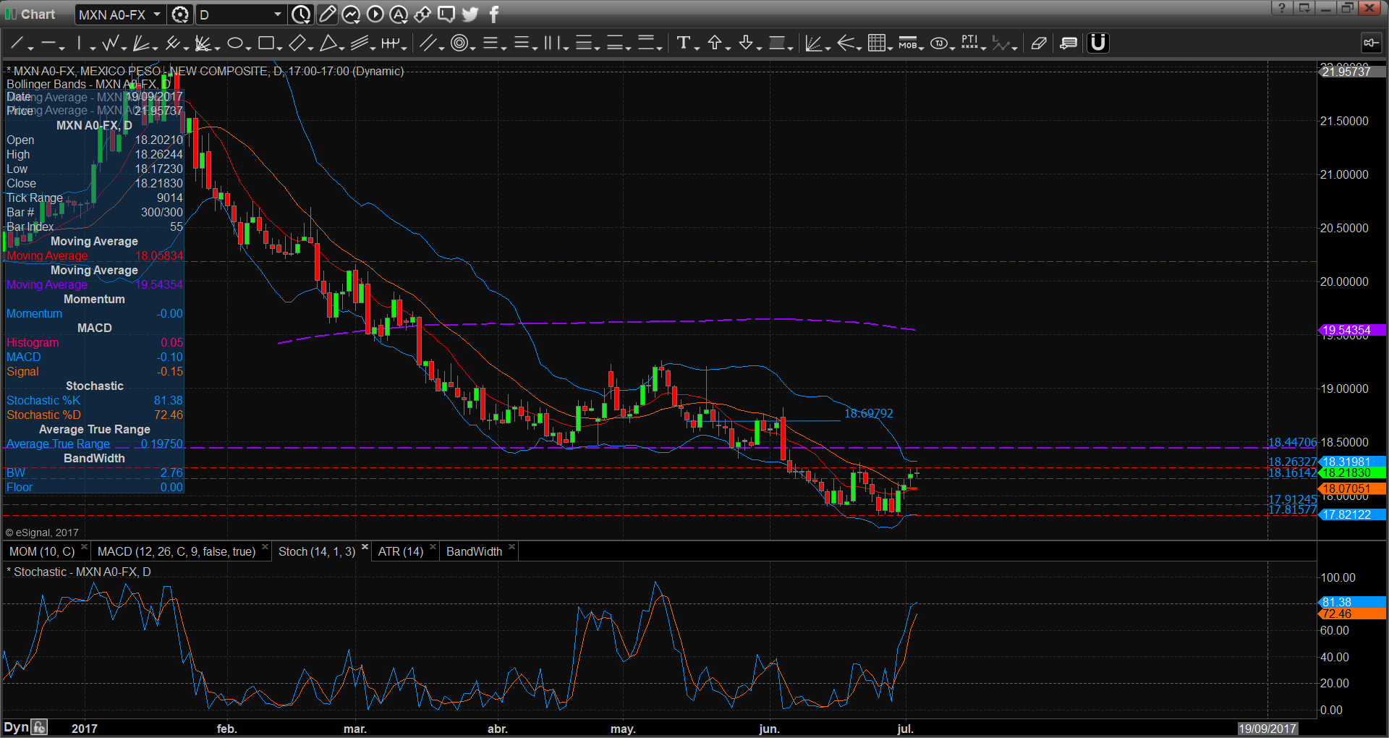The width and height of the screenshot is (1389, 738).
Task: Select the grid table tool
Action: (876, 43)
